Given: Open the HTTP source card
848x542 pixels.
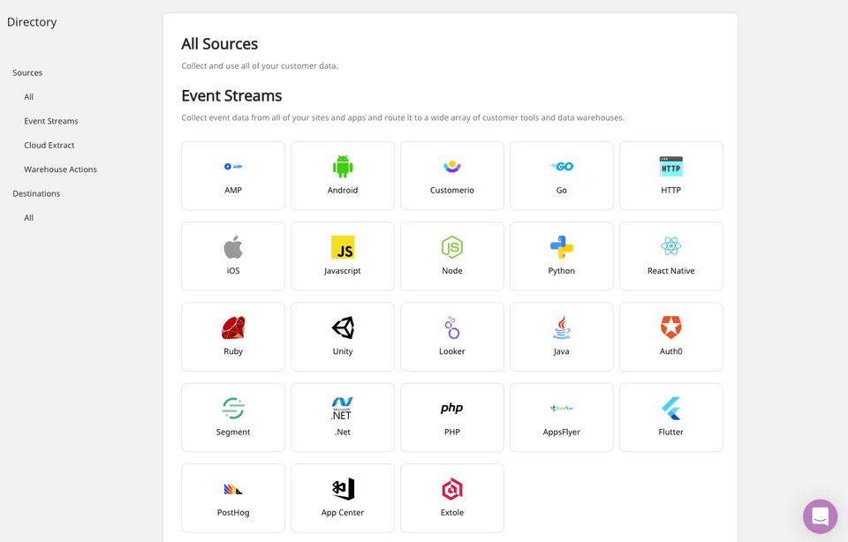Looking at the screenshot, I should click(671, 176).
